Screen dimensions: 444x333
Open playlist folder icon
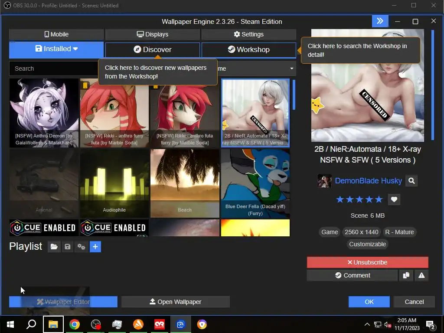click(54, 247)
